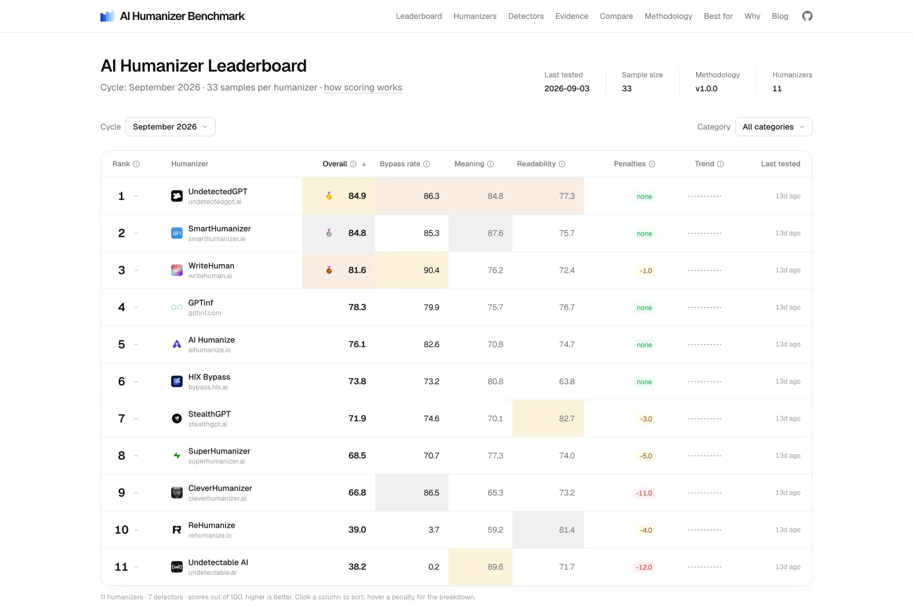
Task: Click the 82.7 readability score cell
Action: [x=548, y=419]
